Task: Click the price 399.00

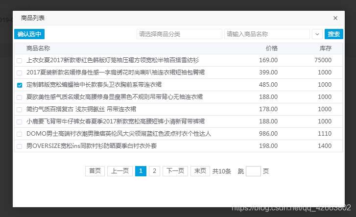Action: click(x=268, y=72)
